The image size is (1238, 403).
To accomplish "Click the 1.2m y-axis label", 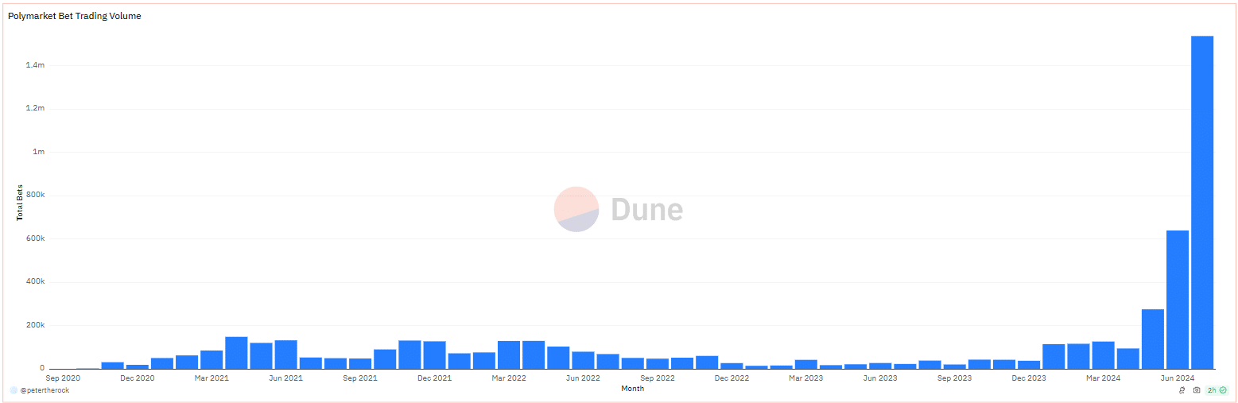I will (36, 108).
